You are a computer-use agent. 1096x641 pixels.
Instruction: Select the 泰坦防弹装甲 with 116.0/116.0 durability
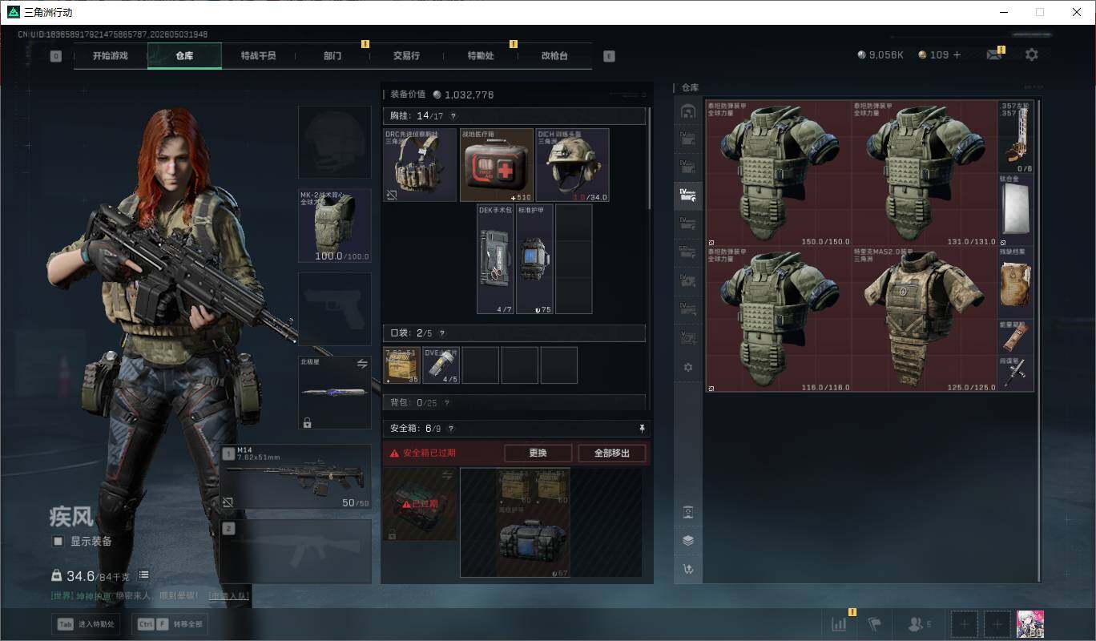pyautogui.click(x=779, y=319)
